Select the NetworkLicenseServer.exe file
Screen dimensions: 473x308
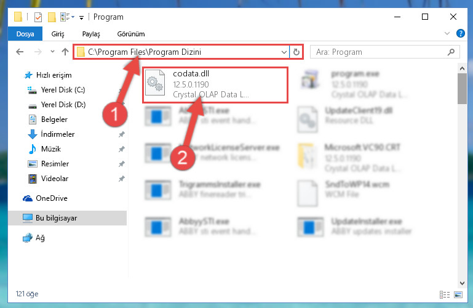point(212,153)
